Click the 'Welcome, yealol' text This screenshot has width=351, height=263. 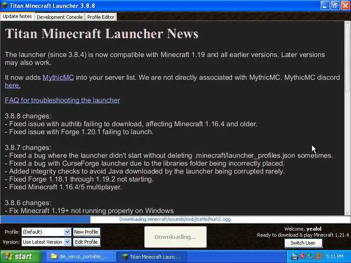tap(303, 229)
